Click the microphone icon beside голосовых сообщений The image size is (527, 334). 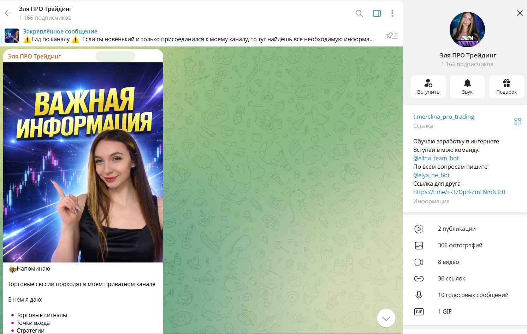point(419,295)
